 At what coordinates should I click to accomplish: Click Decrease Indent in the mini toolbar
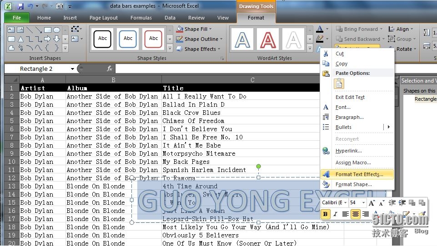coord(392,203)
